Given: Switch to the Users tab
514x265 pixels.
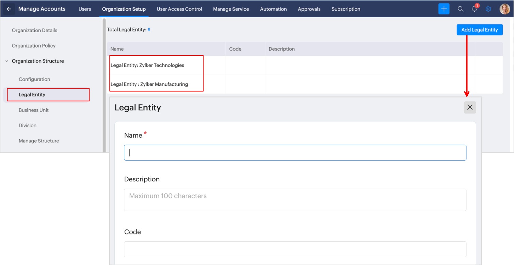Looking at the screenshot, I should point(85,9).
